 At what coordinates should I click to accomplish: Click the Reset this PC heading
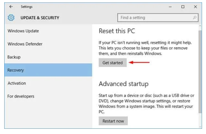coord(117,31)
